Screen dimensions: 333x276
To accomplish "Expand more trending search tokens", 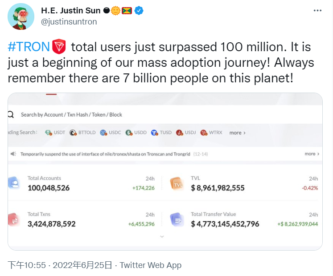I will 238,133.
